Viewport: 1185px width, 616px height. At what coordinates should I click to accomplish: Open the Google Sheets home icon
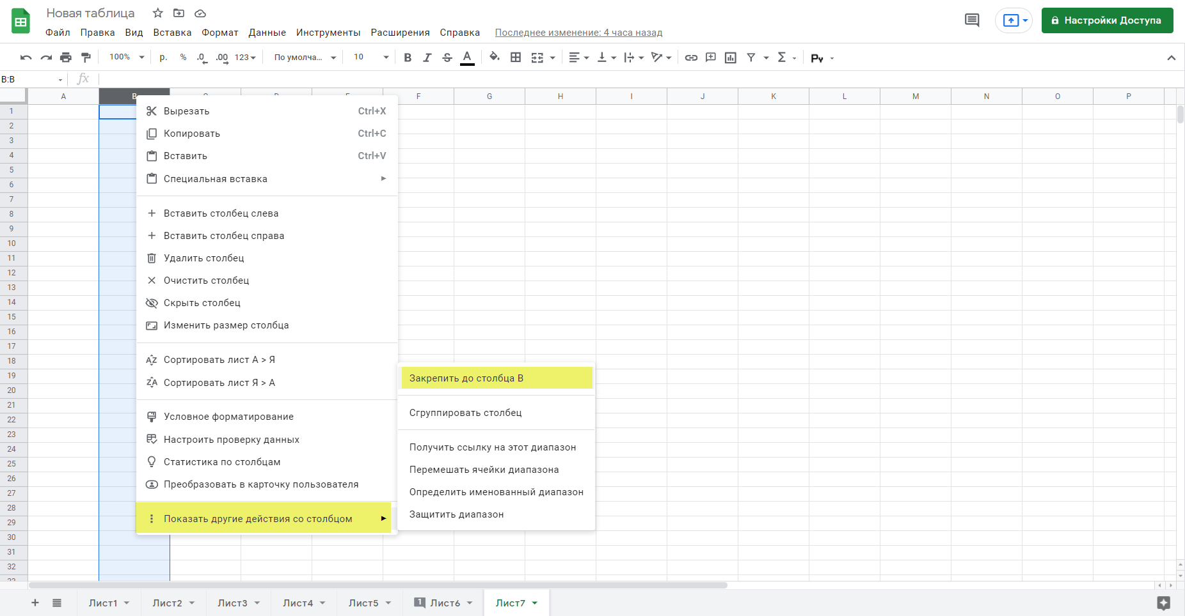pyautogui.click(x=21, y=21)
